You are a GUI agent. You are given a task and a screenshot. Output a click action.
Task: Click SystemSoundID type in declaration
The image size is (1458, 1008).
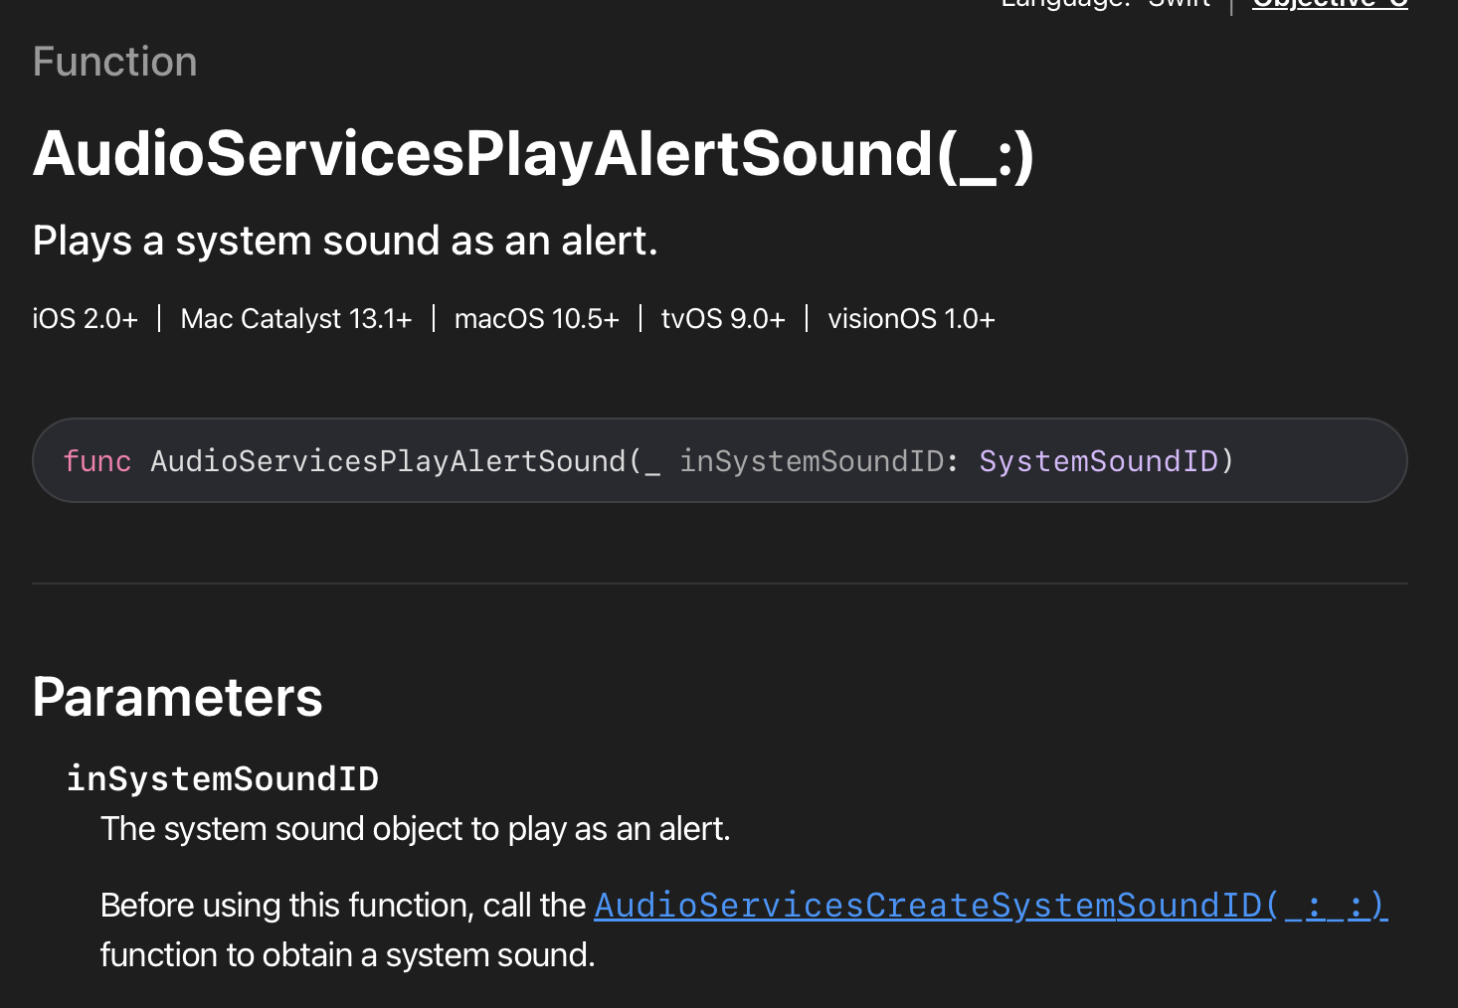pyautogui.click(x=1098, y=461)
